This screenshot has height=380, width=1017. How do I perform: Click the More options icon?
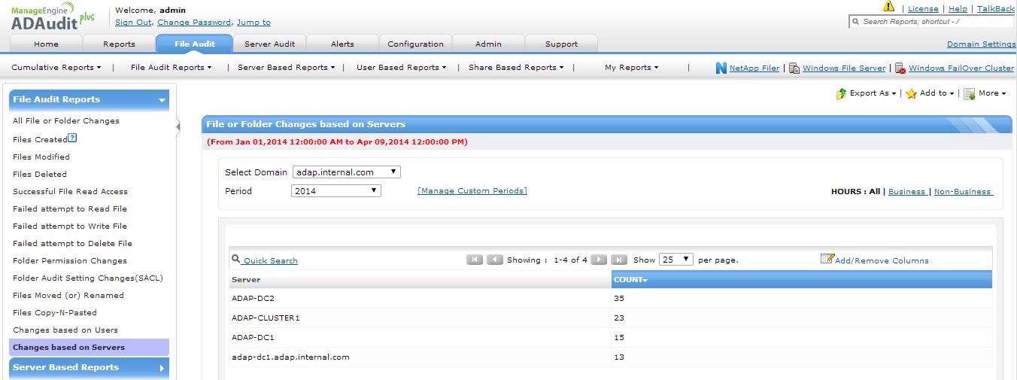[x=970, y=93]
